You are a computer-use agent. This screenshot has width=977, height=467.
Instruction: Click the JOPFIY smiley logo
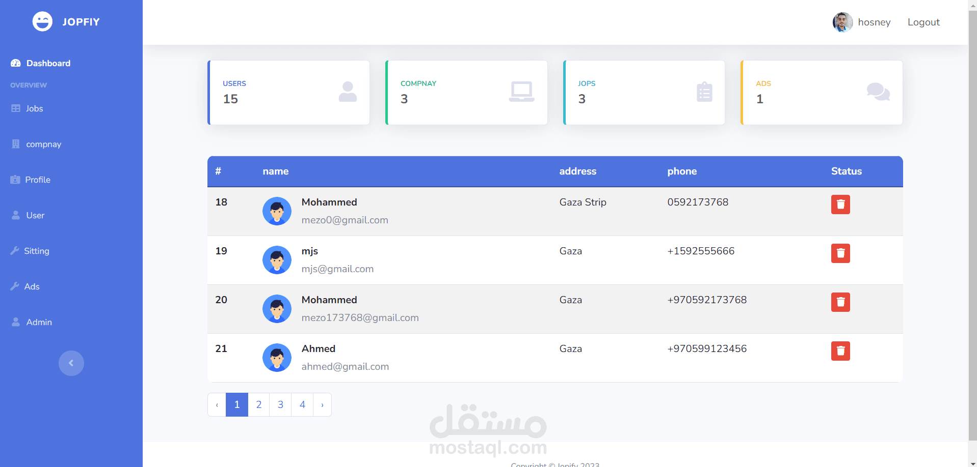click(x=42, y=21)
